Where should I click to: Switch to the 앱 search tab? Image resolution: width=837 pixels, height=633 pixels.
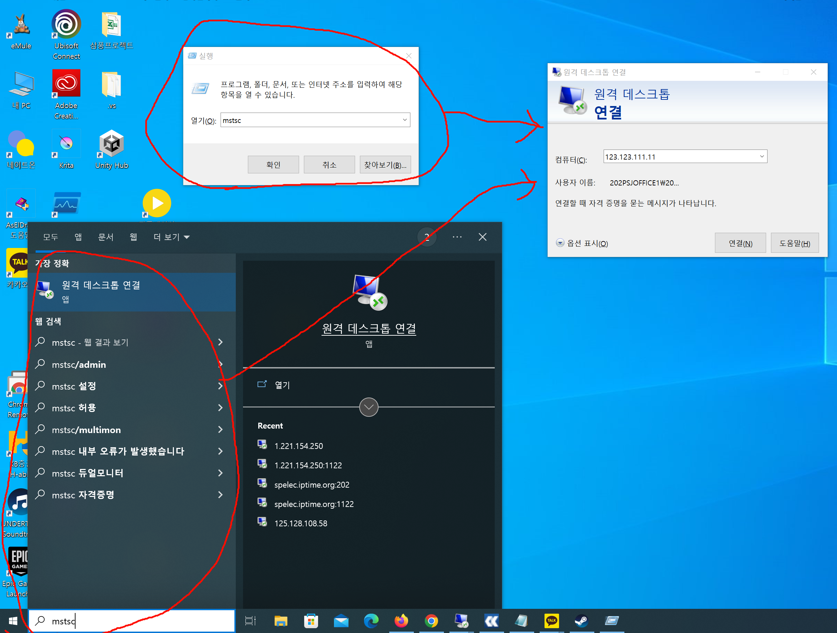tap(78, 237)
